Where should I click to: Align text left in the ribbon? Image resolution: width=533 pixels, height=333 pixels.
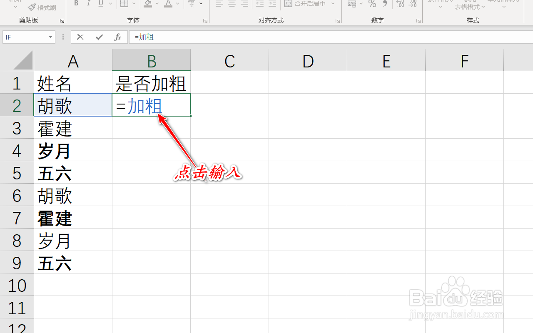click(x=219, y=4)
